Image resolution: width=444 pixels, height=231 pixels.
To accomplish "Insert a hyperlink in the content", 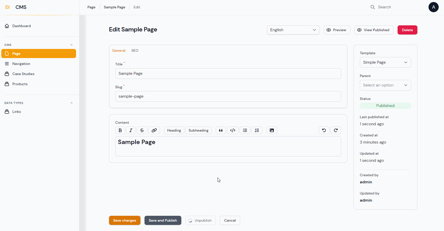I will pyautogui.click(x=154, y=130).
